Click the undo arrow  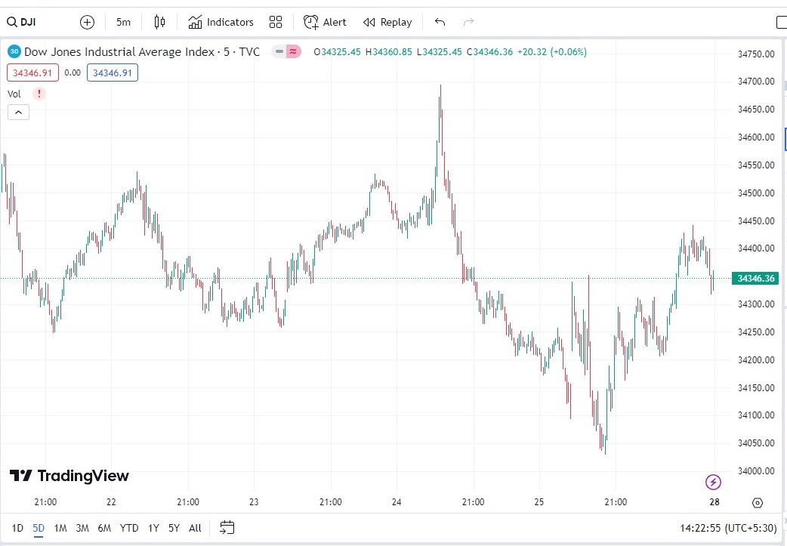440,22
